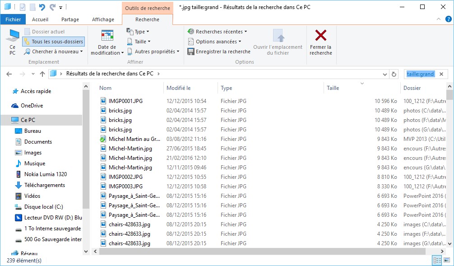Switch to the Affichage tab
The image size is (454, 266).
click(103, 19)
